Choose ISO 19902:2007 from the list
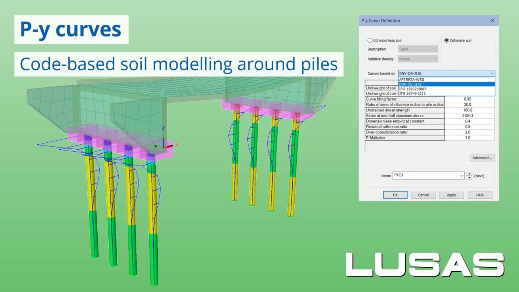 tap(446, 89)
